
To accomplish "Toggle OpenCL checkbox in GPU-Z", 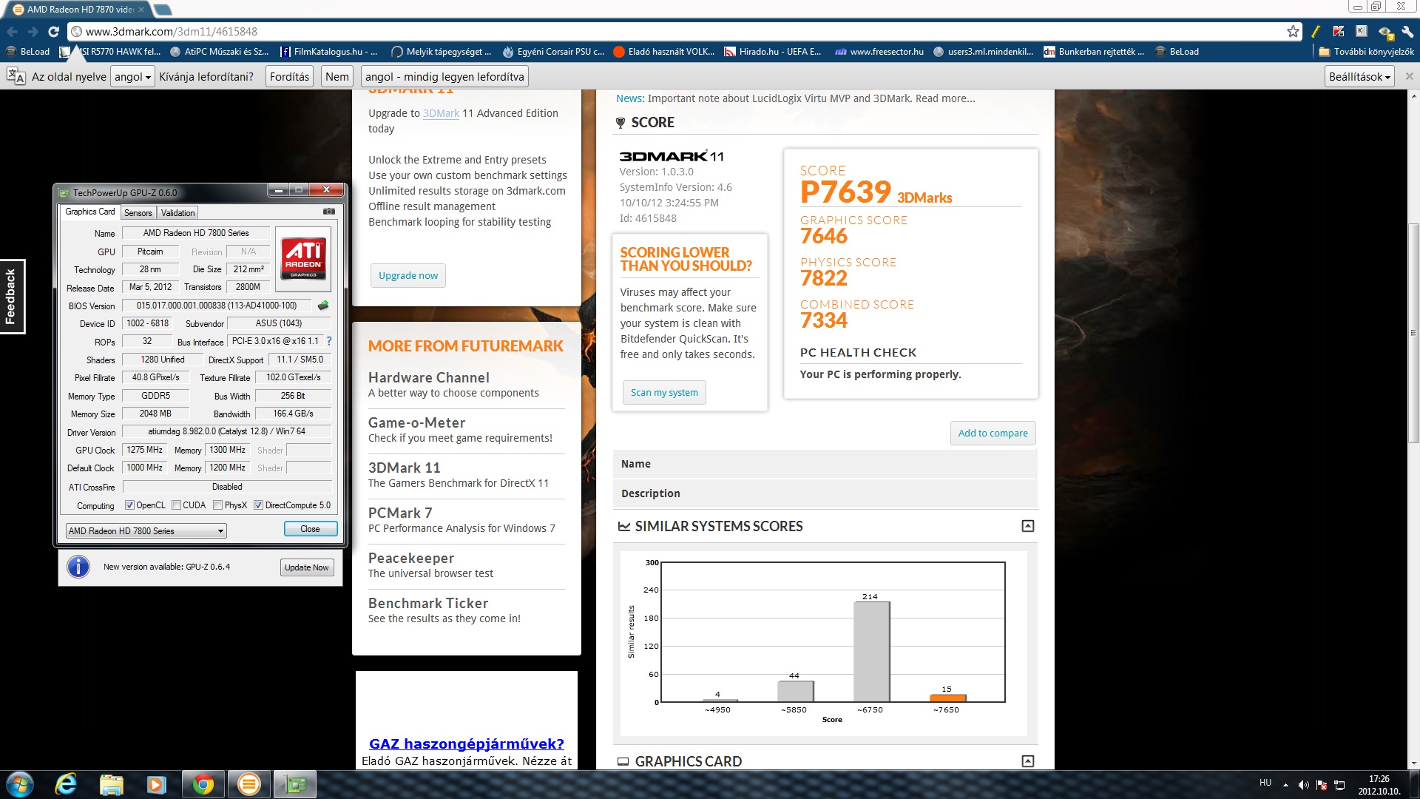I will coord(129,505).
